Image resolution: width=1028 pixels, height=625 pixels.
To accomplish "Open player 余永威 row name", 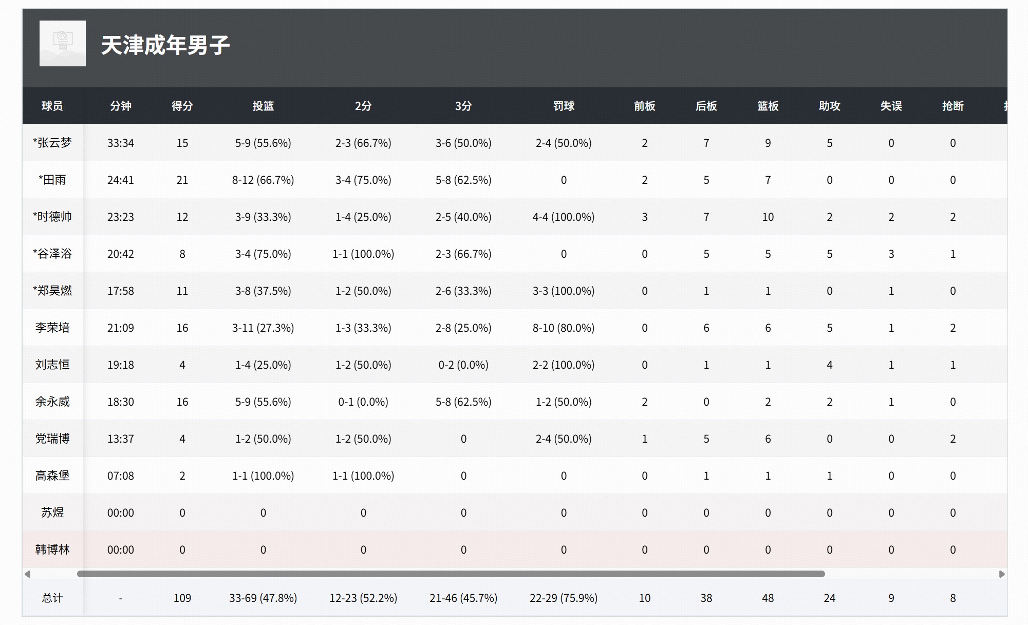I will point(52,402).
